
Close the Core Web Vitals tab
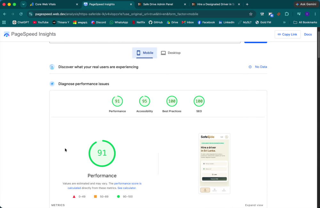(77, 4)
